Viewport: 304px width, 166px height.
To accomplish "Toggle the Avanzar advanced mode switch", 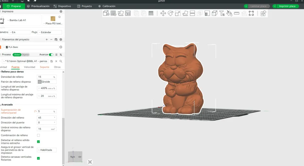I will pyautogui.click(x=51, y=55).
